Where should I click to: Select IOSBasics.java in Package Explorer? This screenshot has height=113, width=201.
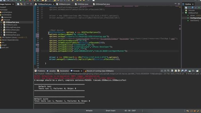11,25
